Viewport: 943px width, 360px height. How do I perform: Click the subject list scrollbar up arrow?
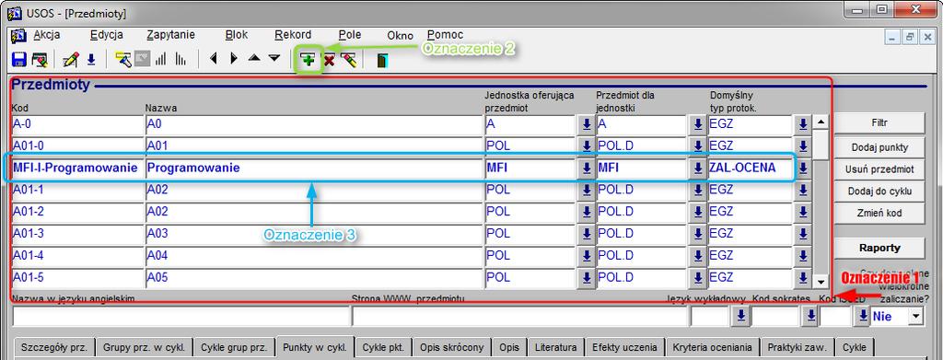[x=821, y=122]
